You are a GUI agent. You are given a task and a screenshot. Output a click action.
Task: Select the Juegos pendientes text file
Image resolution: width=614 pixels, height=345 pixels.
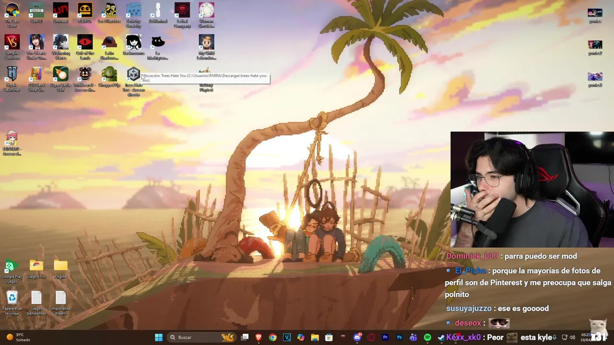coord(36,303)
